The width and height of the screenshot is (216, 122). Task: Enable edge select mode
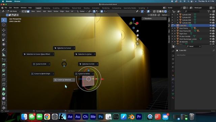coord(26,12)
